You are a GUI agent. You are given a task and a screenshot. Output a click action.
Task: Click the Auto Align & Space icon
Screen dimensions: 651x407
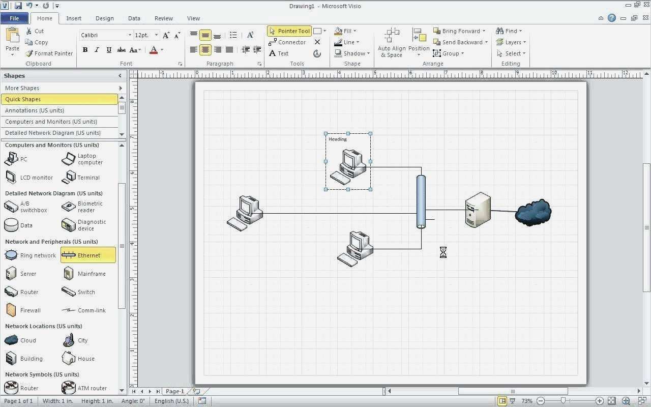tap(392, 37)
